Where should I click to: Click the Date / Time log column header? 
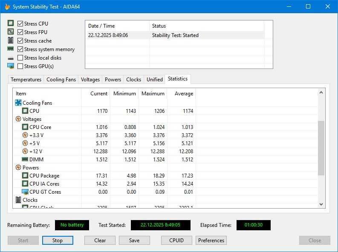click(x=117, y=26)
